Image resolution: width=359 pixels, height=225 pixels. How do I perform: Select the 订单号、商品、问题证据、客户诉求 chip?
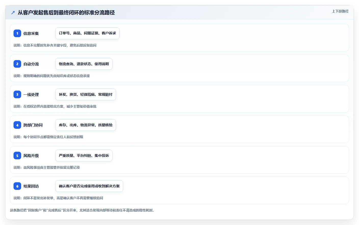(87, 33)
